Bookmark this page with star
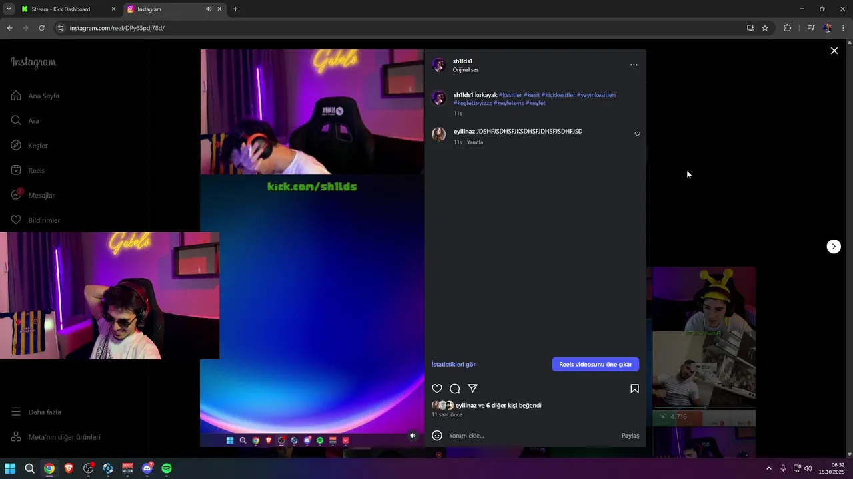This screenshot has height=479, width=853. pyautogui.click(x=765, y=28)
